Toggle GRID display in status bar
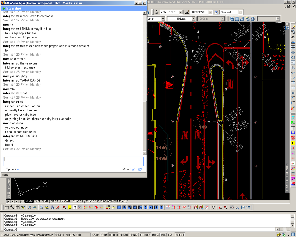 pyautogui.click(x=103, y=235)
